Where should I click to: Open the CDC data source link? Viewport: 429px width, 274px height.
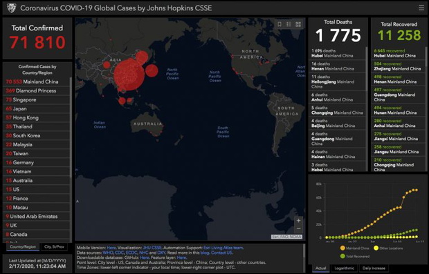[119, 253]
